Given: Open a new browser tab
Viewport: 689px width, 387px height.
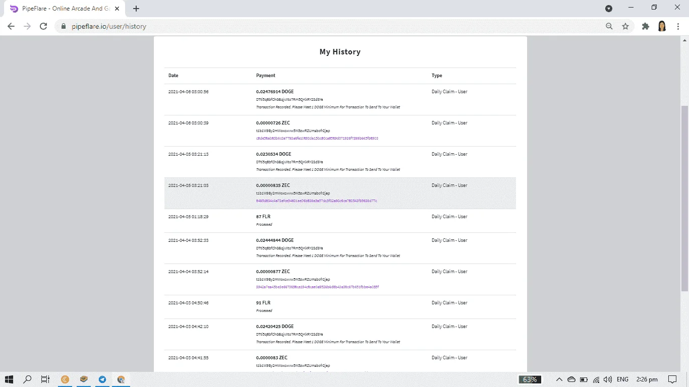Looking at the screenshot, I should pos(136,9).
